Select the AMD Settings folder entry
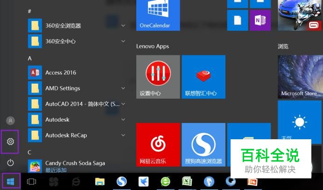This screenshot has height=190, width=323. [77, 88]
